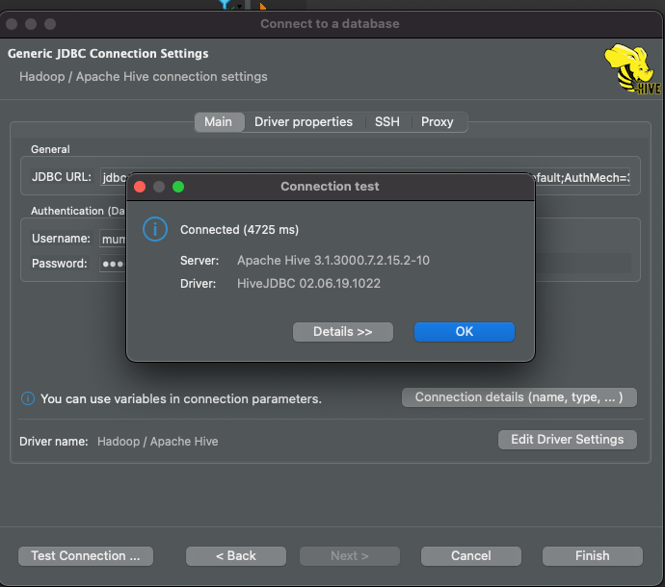Expand the Details >> section
Viewport: 665px width, 587px height.
coord(343,332)
